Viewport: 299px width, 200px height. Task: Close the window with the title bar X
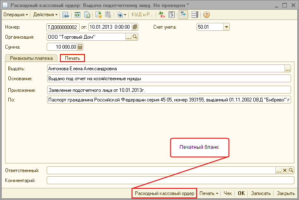pos(293,5)
